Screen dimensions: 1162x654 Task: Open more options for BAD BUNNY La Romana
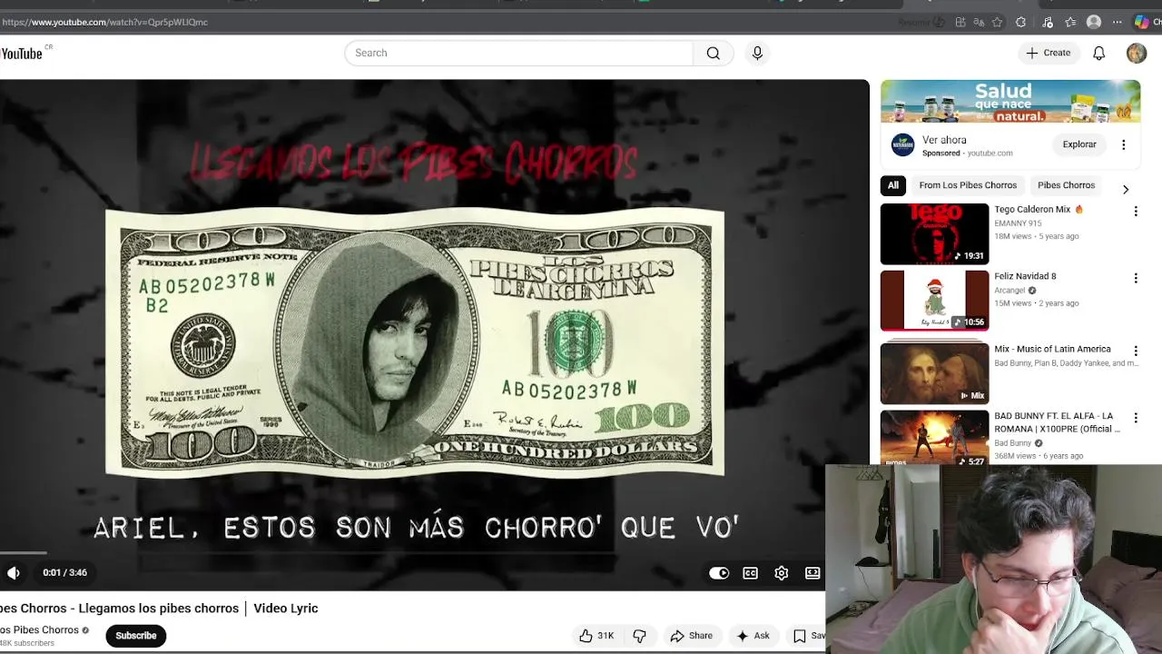1135,418
